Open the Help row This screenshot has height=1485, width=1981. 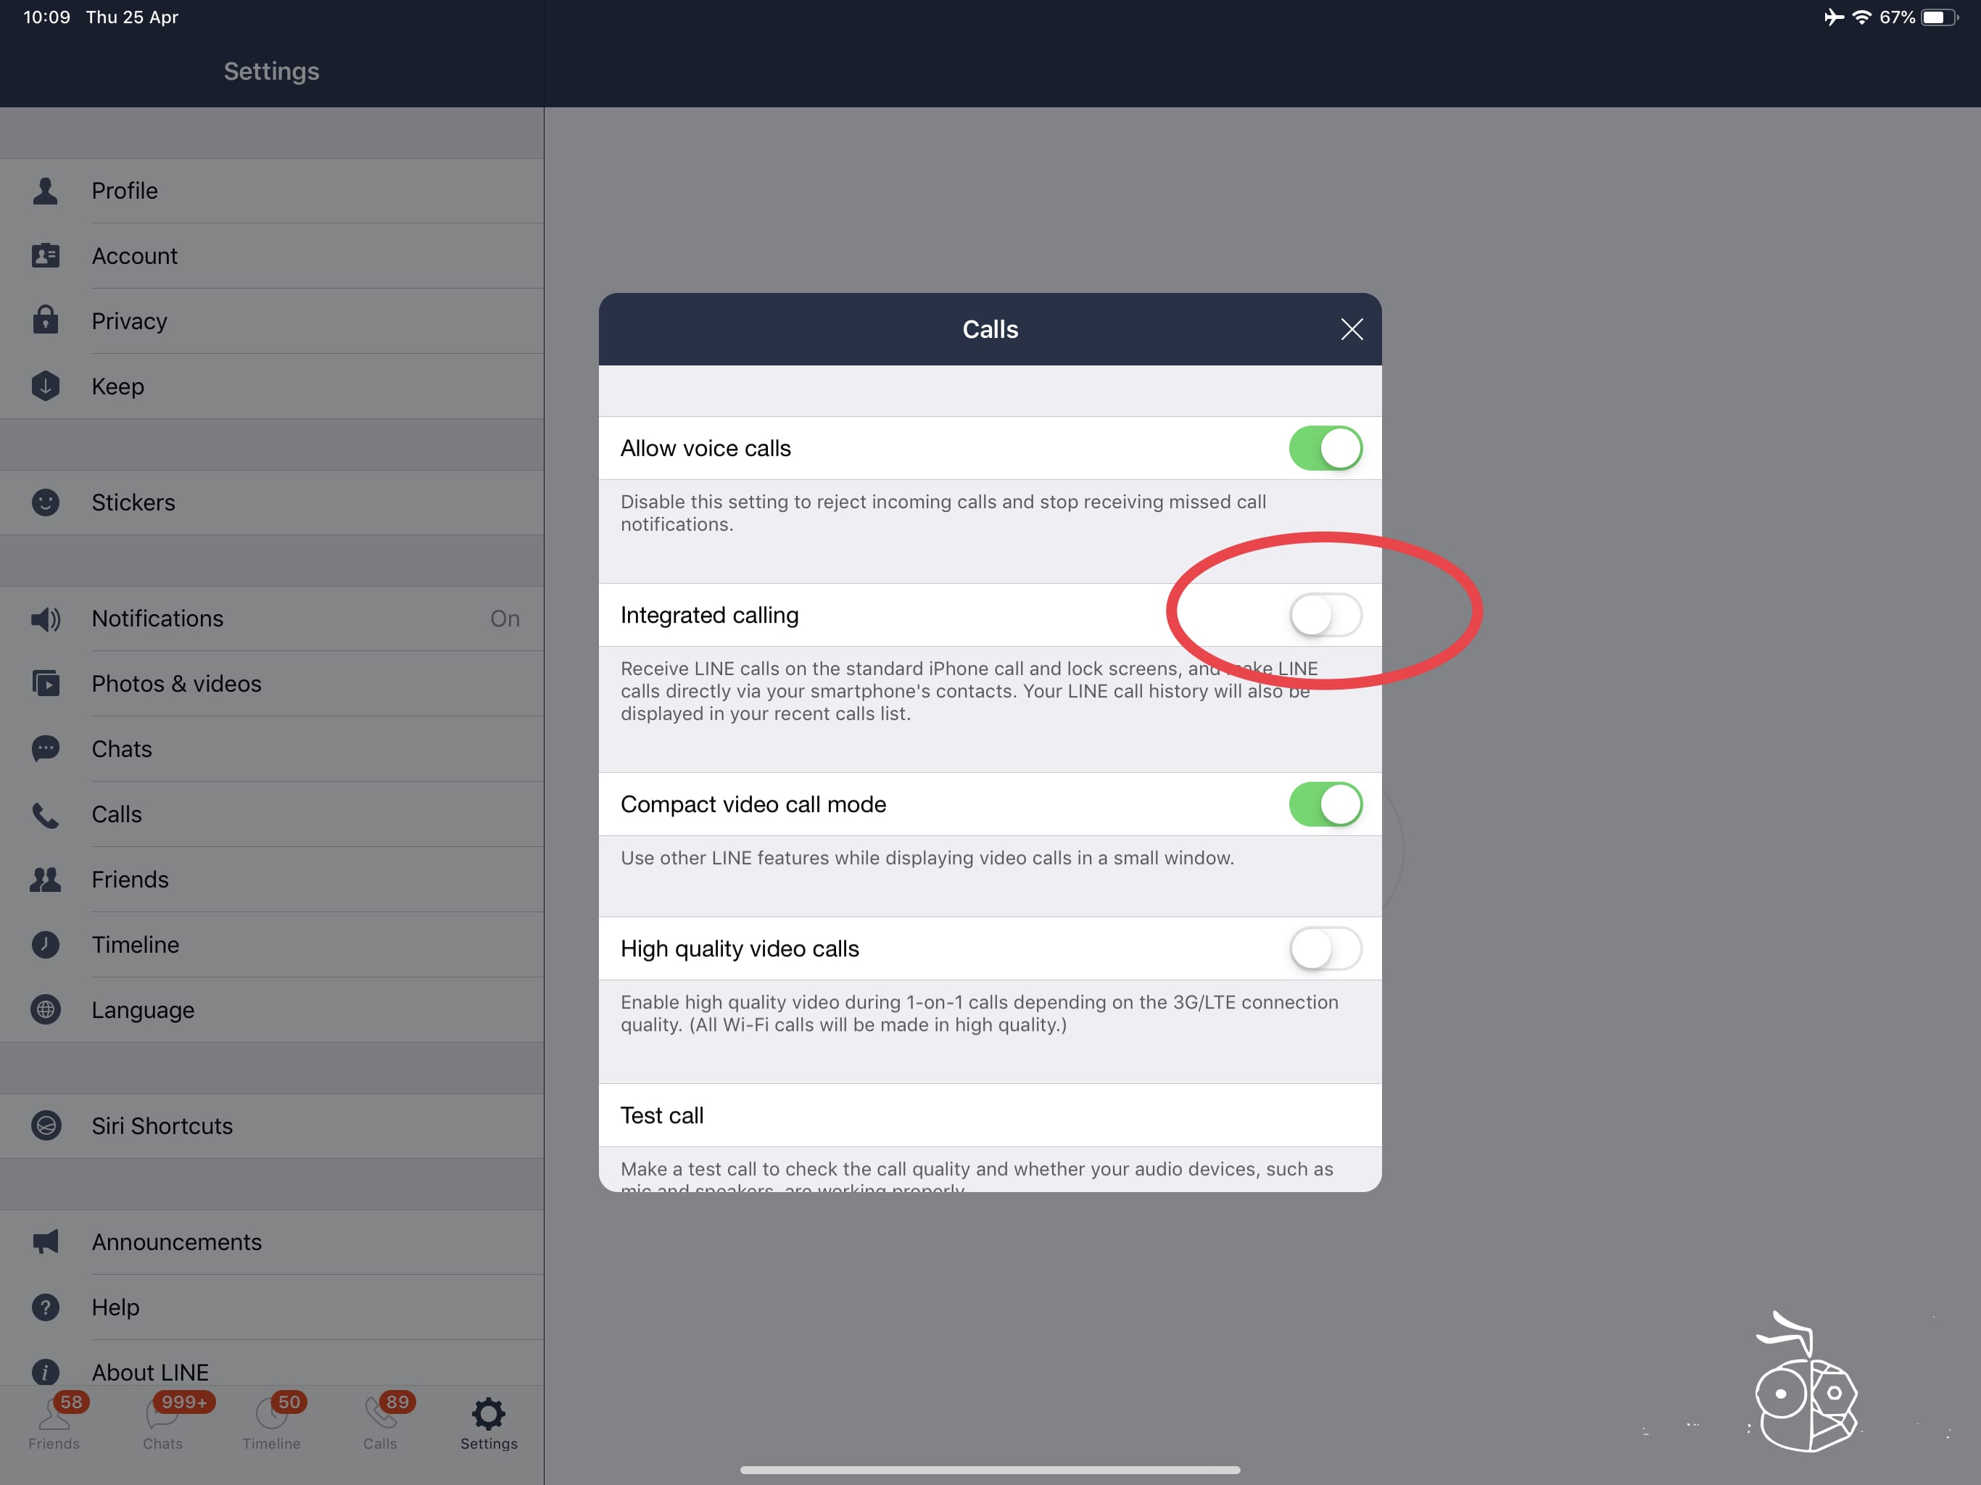coord(271,1307)
